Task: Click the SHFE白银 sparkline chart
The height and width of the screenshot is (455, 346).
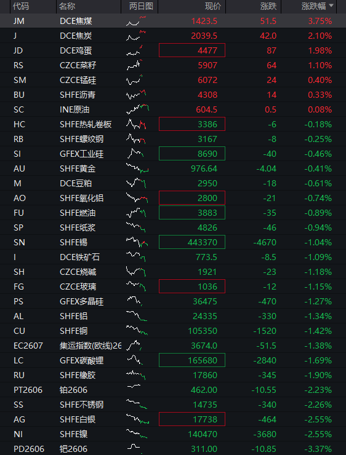Action: click(x=138, y=419)
